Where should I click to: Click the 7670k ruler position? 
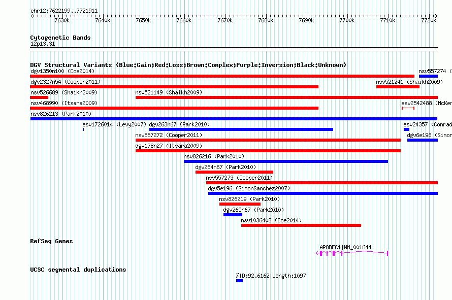[x=225, y=20]
